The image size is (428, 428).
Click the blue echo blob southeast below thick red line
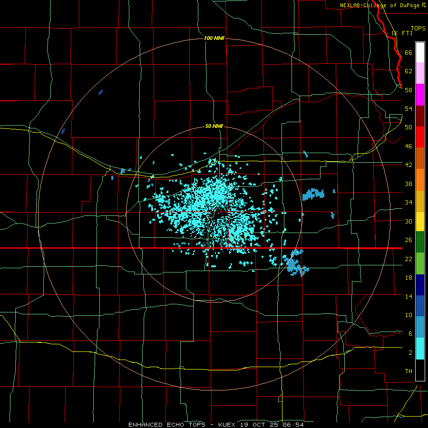[x=296, y=263]
